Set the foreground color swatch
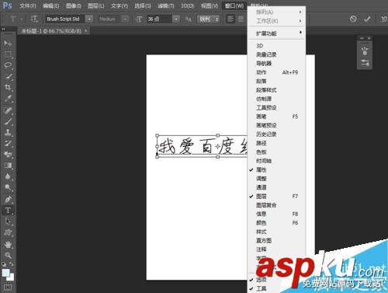The width and height of the screenshot is (388, 293). pos(5,272)
